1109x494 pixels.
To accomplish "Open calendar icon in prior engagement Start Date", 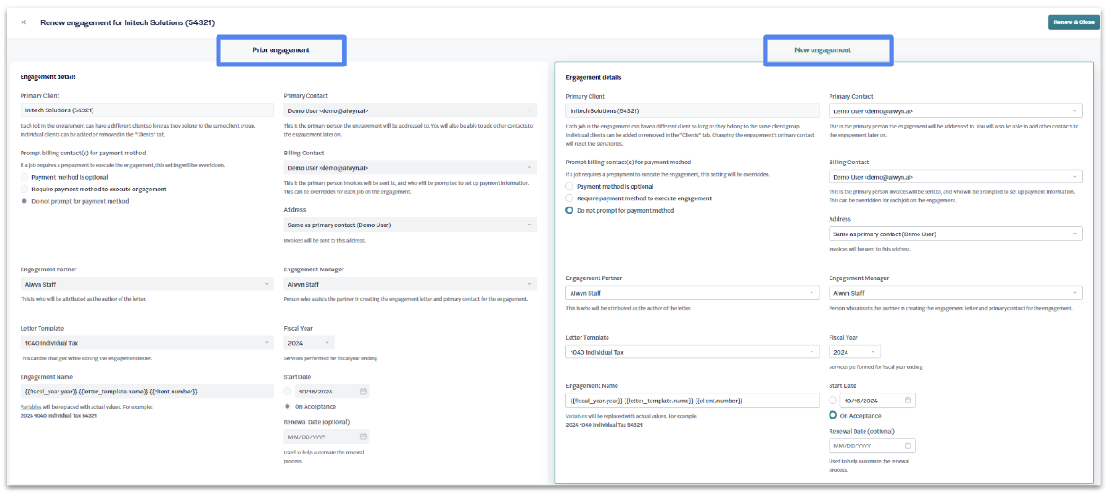I will point(363,392).
